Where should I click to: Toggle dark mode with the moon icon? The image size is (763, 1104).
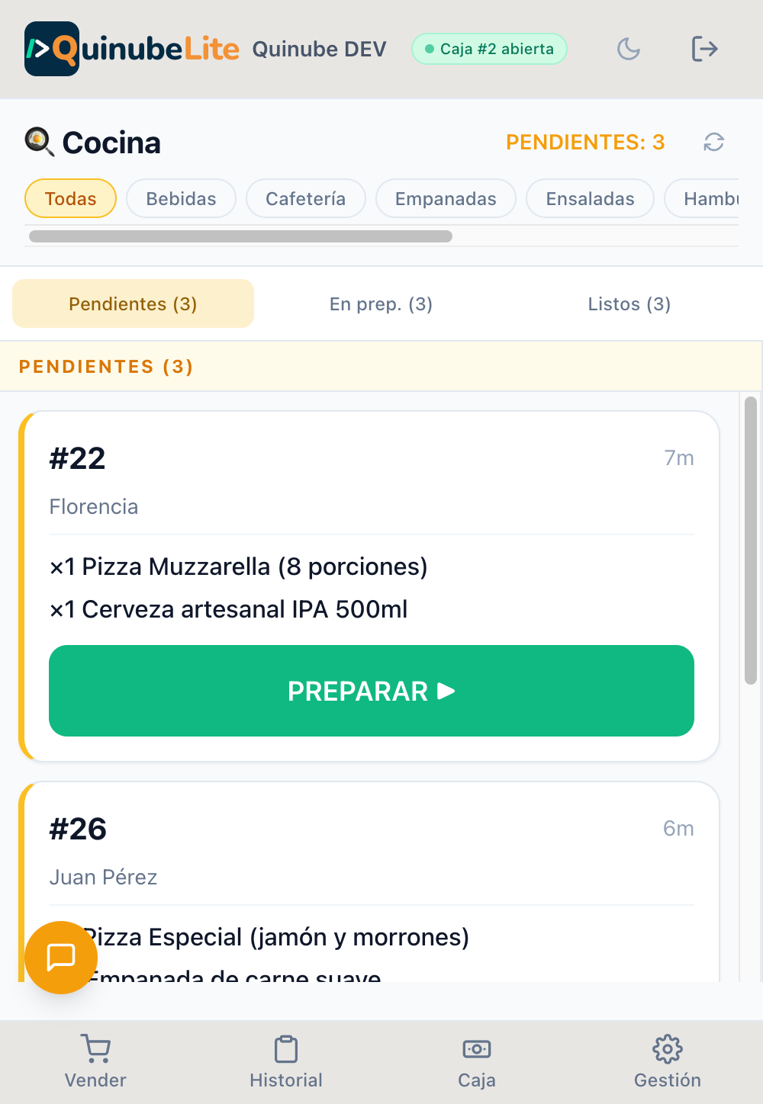point(629,49)
